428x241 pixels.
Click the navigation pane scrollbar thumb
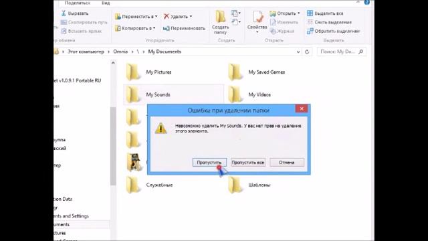113,147
